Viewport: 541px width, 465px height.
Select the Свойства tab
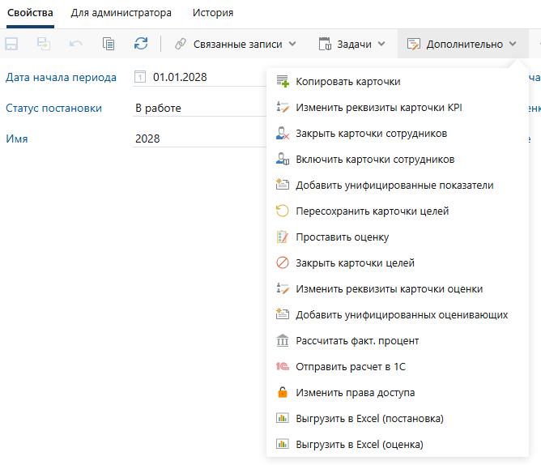click(x=30, y=13)
